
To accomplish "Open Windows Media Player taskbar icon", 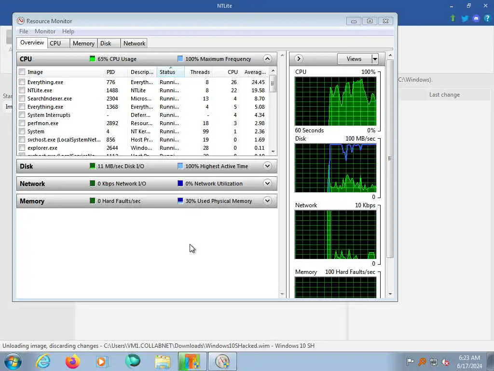I will pos(102,361).
